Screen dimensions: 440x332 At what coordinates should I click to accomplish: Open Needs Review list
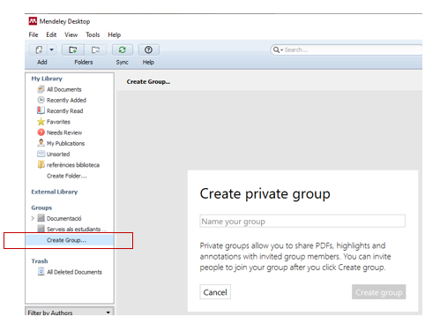pyautogui.click(x=64, y=132)
